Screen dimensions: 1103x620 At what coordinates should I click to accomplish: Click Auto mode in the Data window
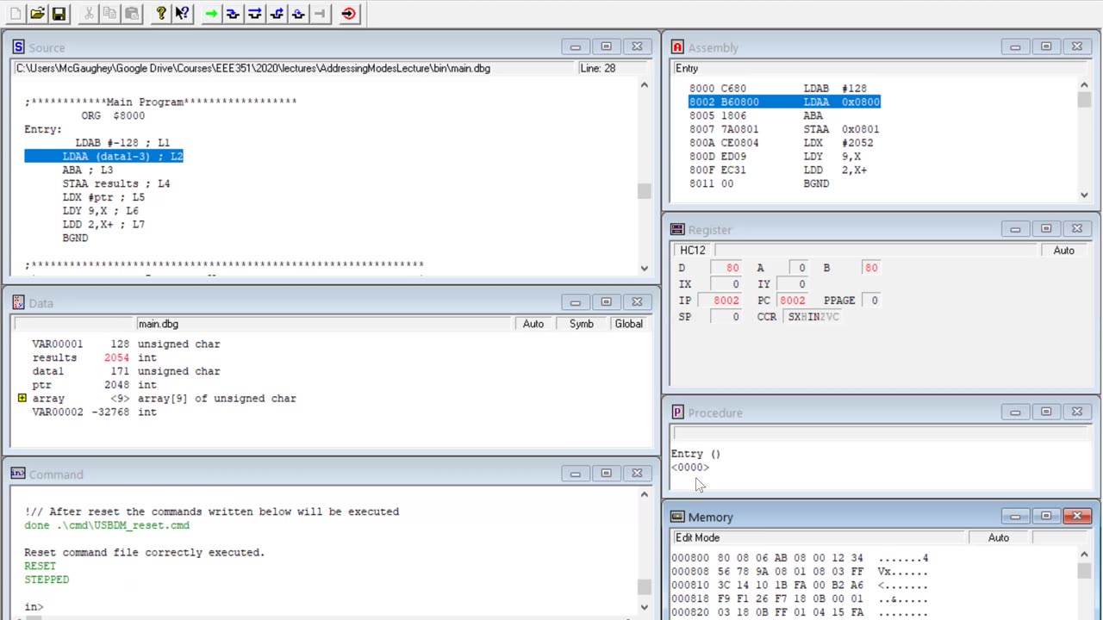[533, 324]
